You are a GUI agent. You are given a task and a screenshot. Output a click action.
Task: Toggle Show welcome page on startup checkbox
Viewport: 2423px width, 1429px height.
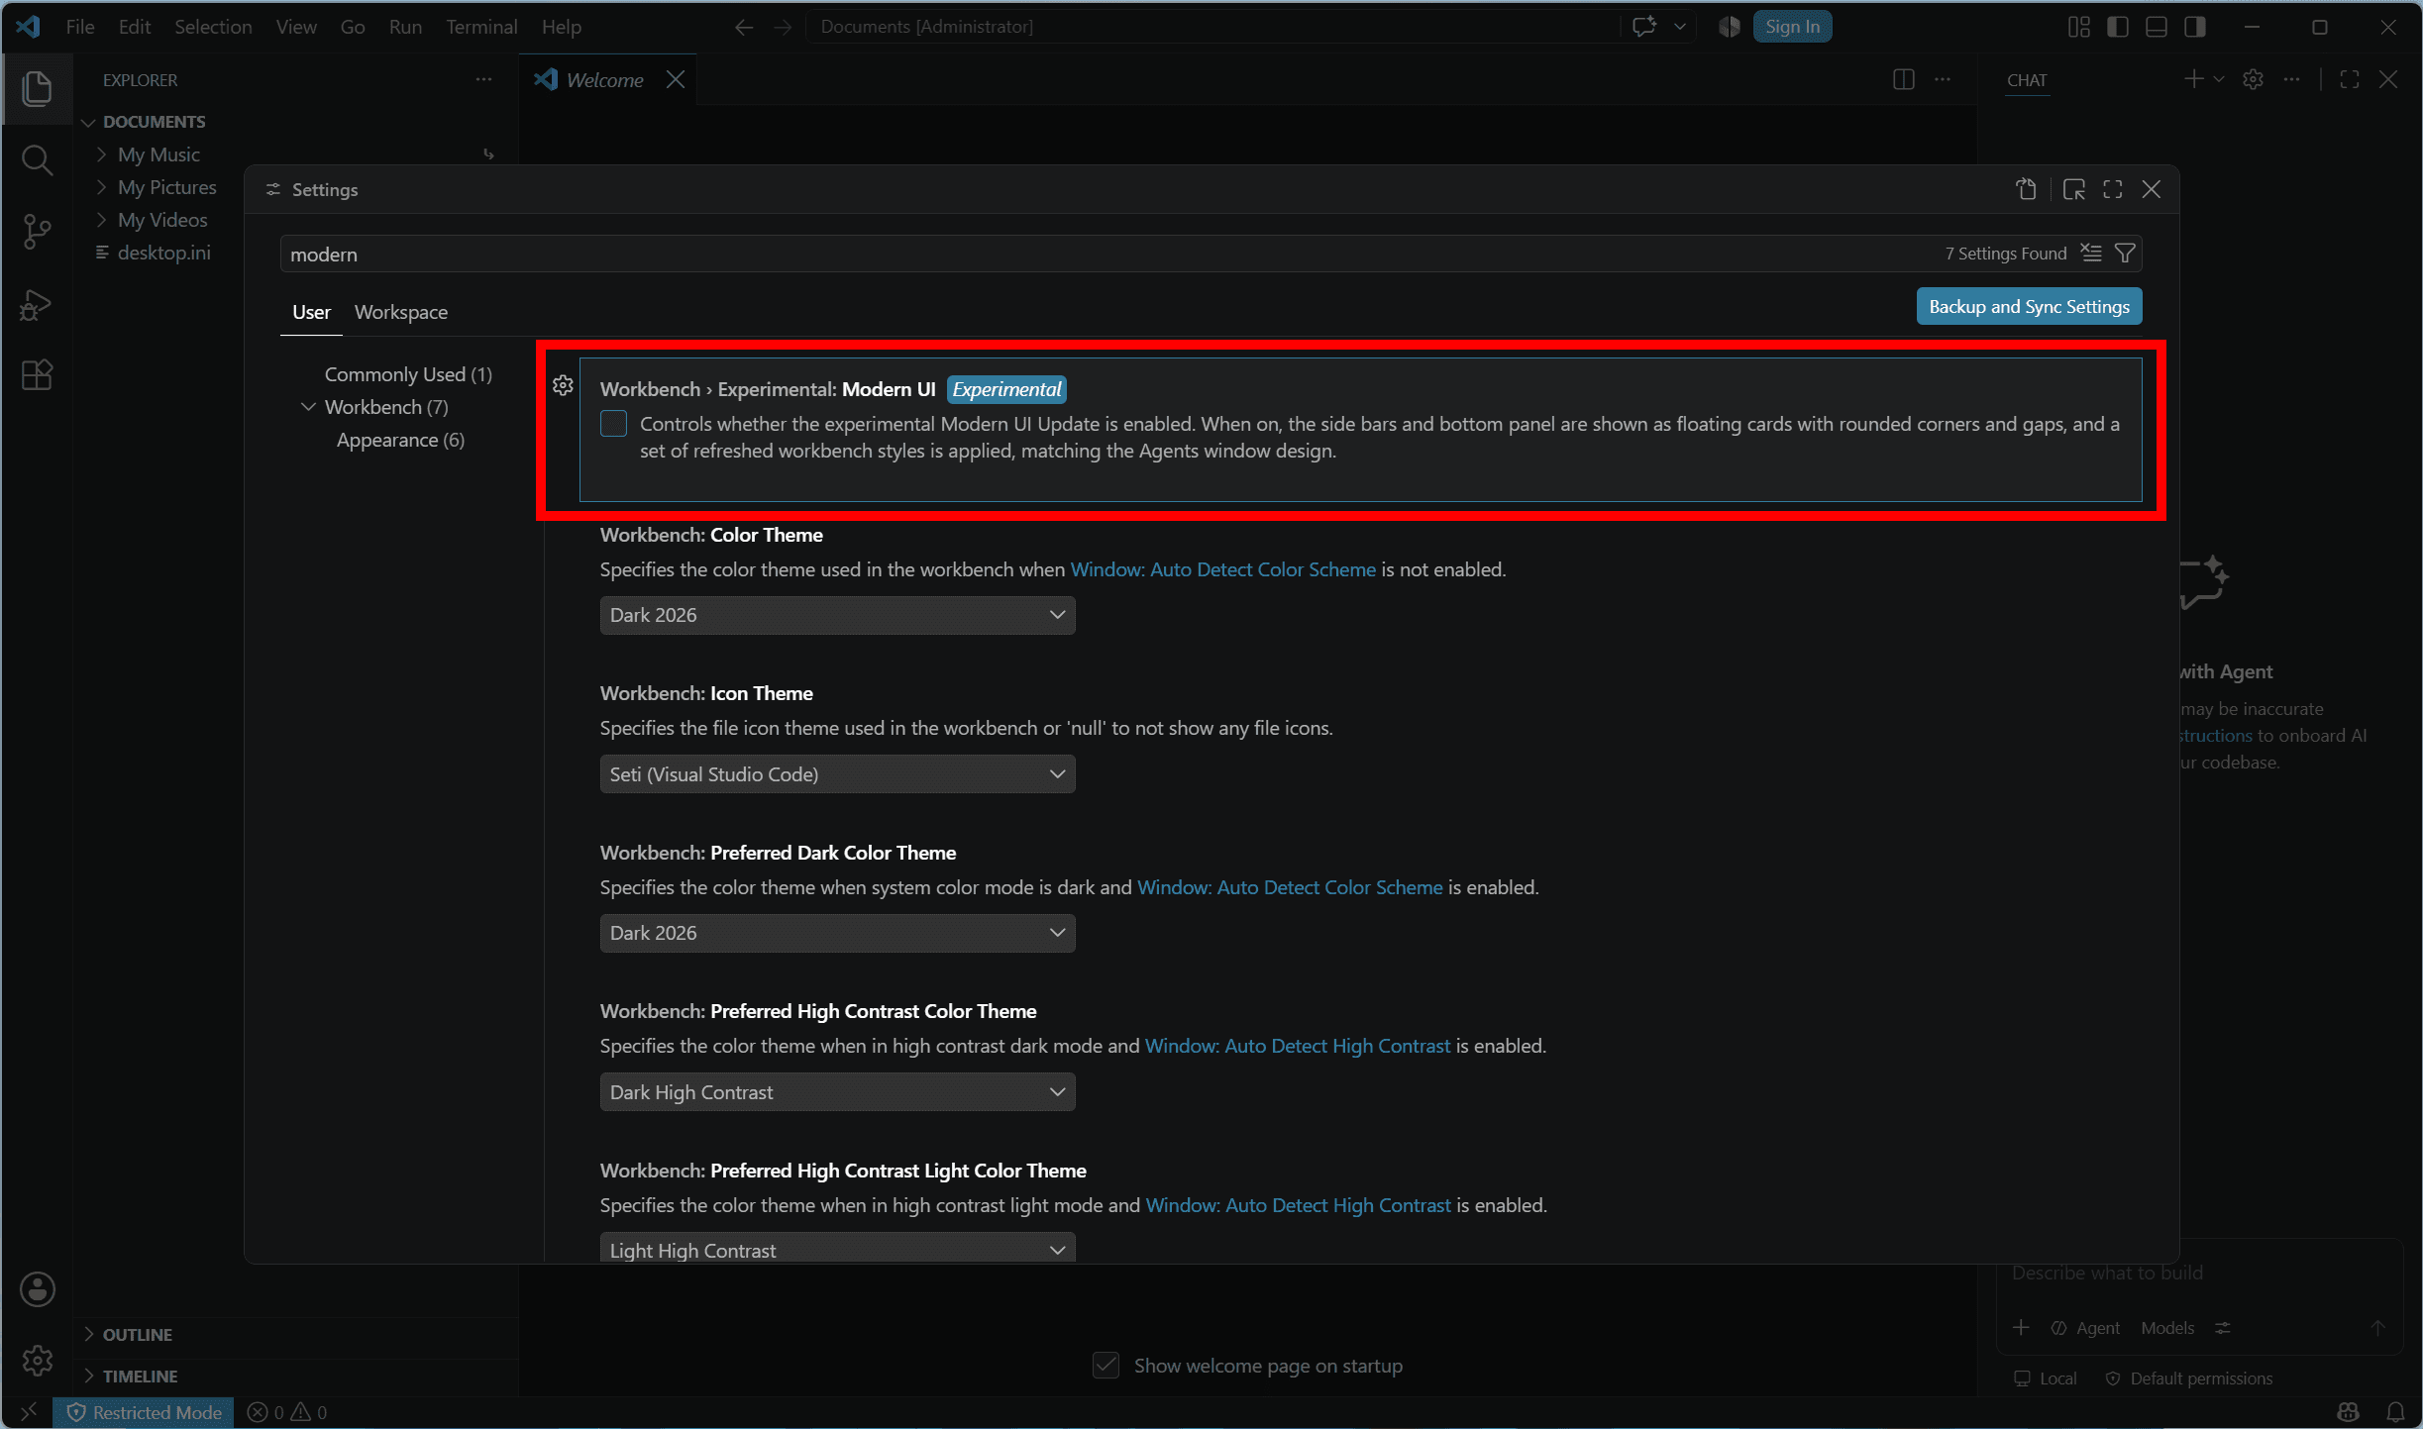(x=1106, y=1365)
